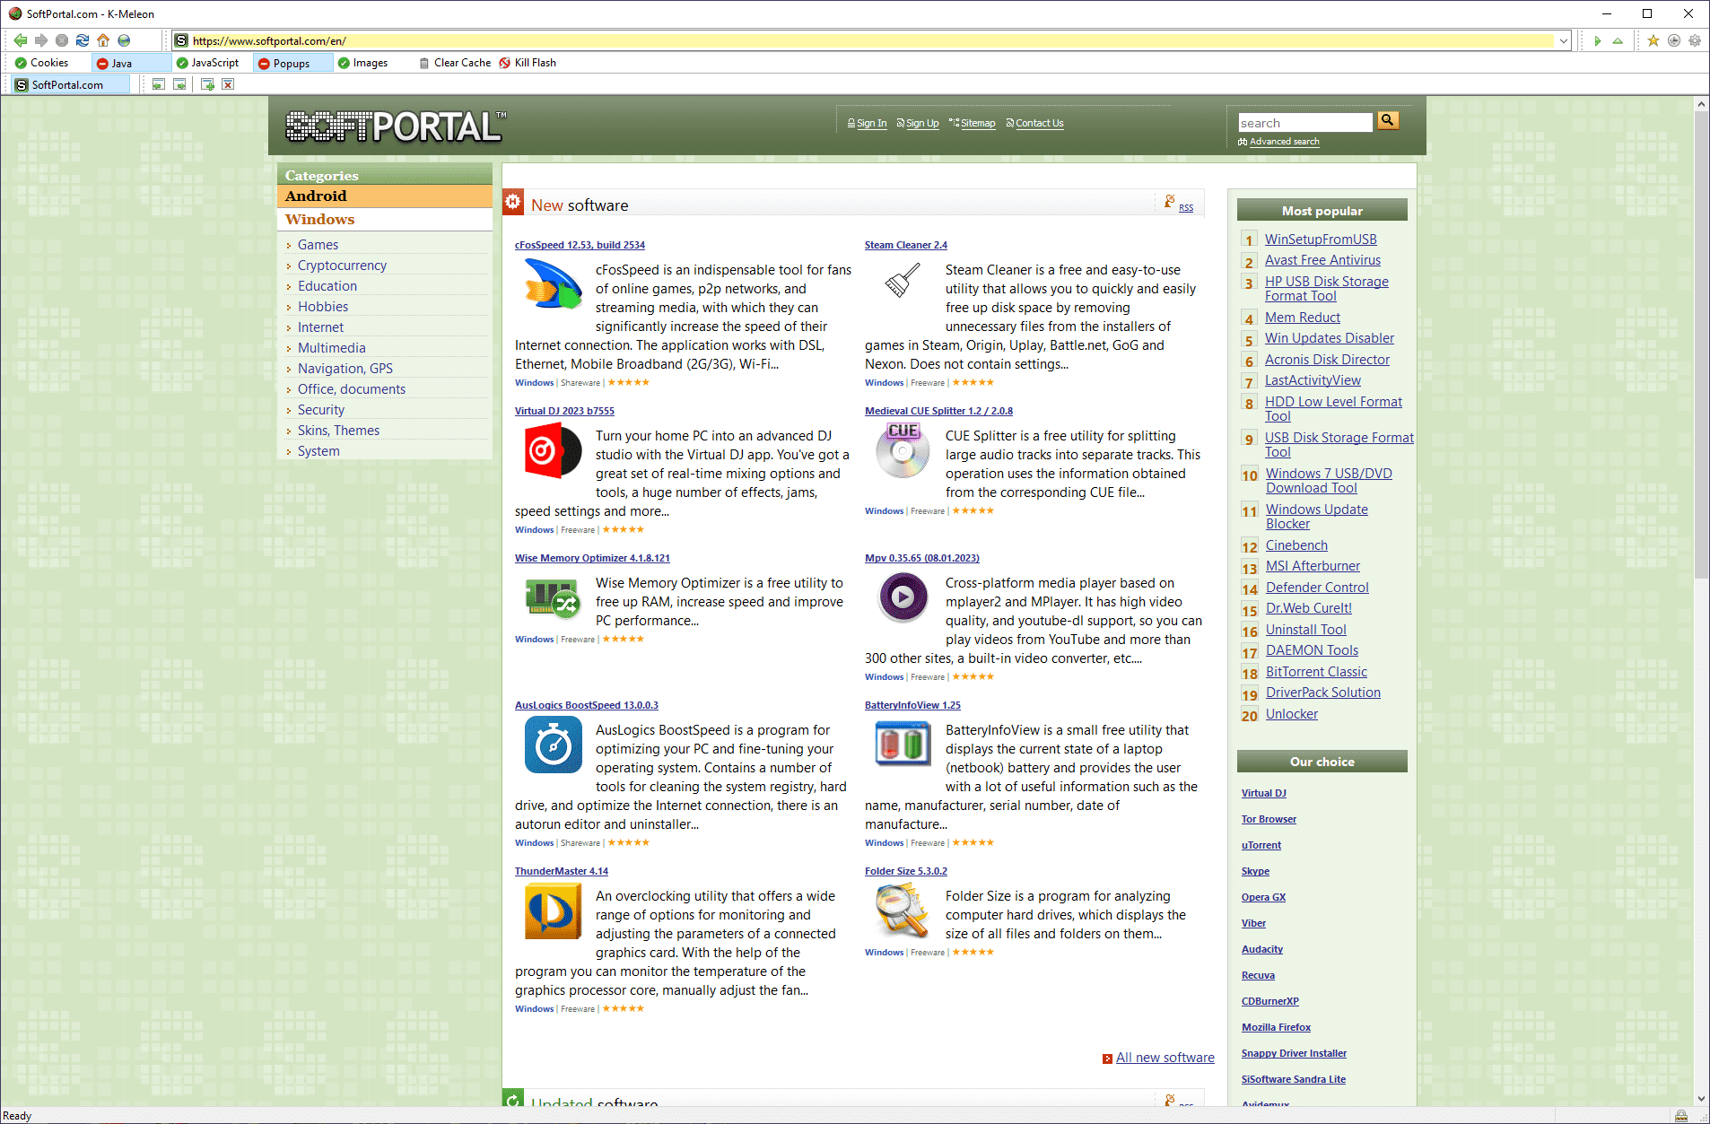Click the green Up triangle button
This screenshot has width=1710, height=1124.
[x=1618, y=40]
